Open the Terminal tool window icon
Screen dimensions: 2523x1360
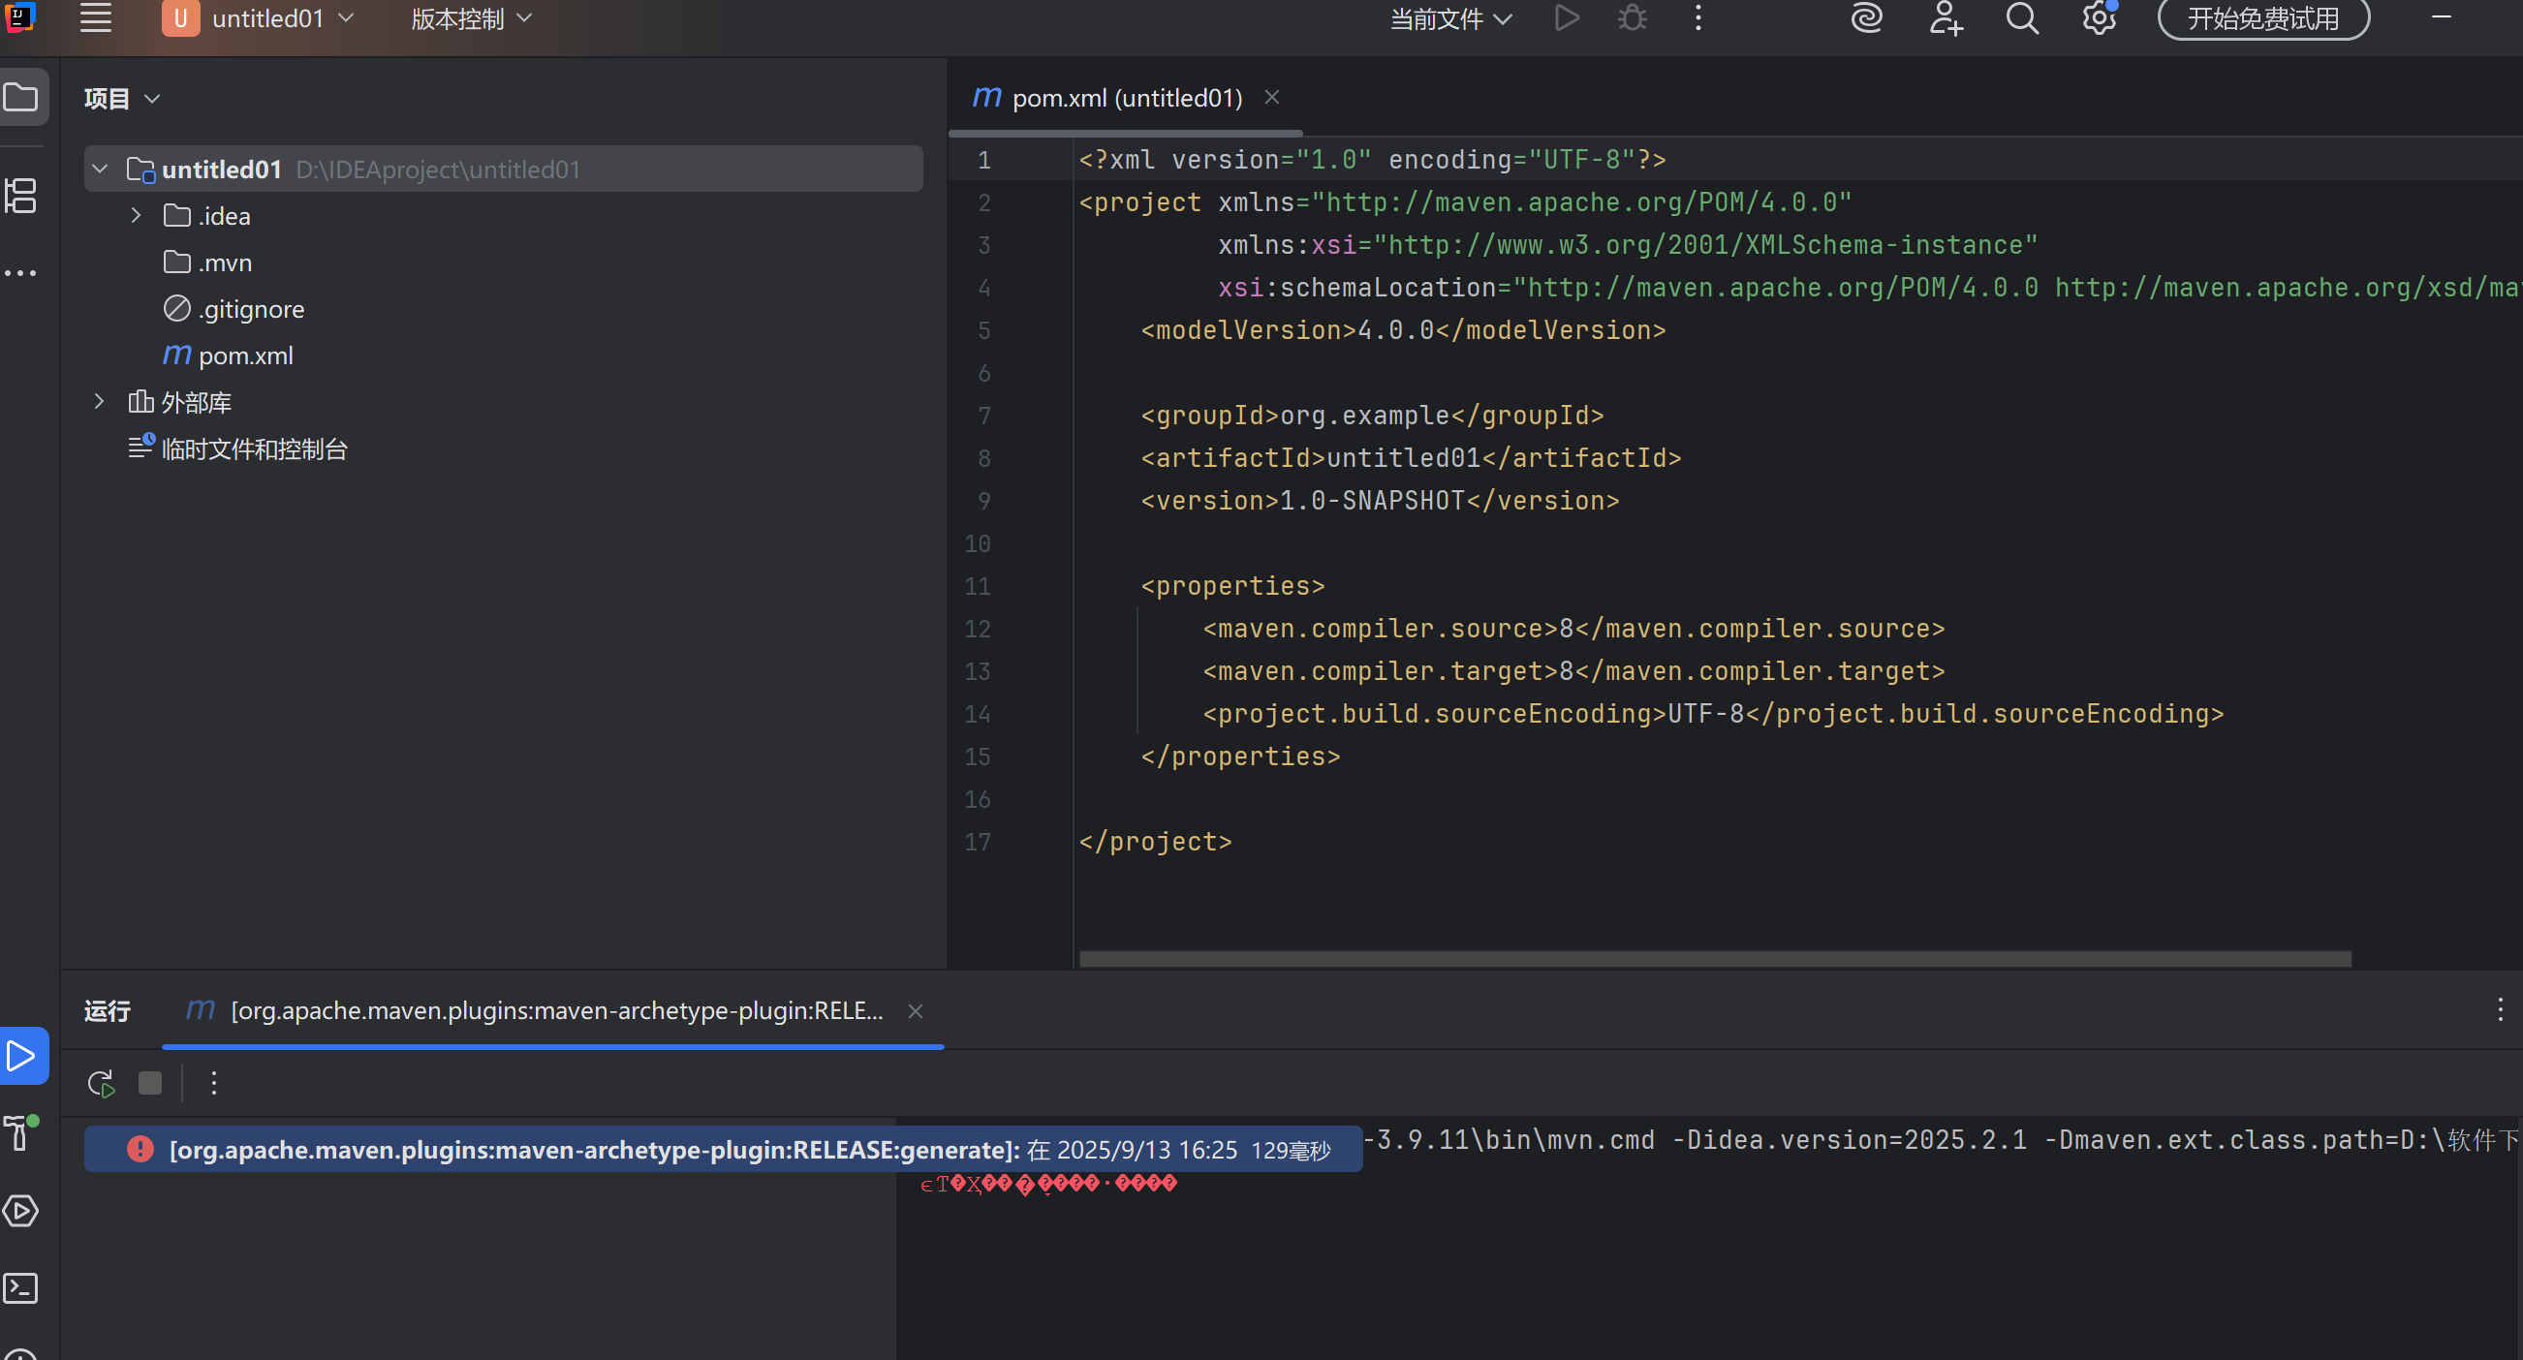21,1287
